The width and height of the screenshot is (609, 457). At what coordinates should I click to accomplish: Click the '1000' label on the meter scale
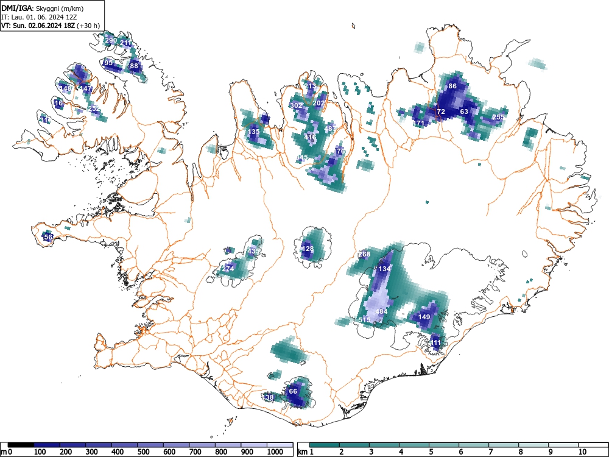275,452
